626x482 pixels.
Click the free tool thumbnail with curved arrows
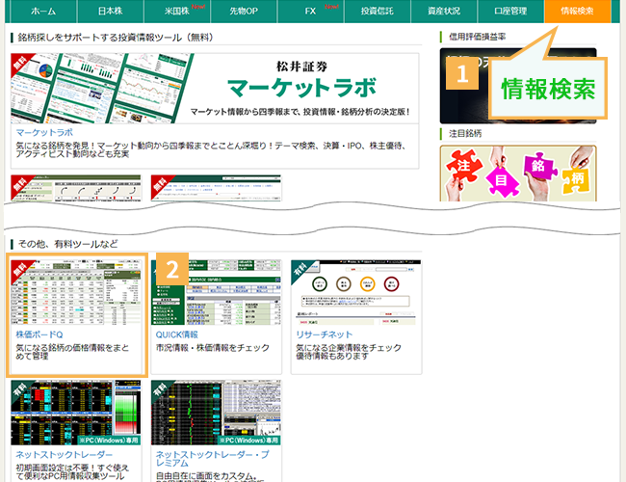76,188
